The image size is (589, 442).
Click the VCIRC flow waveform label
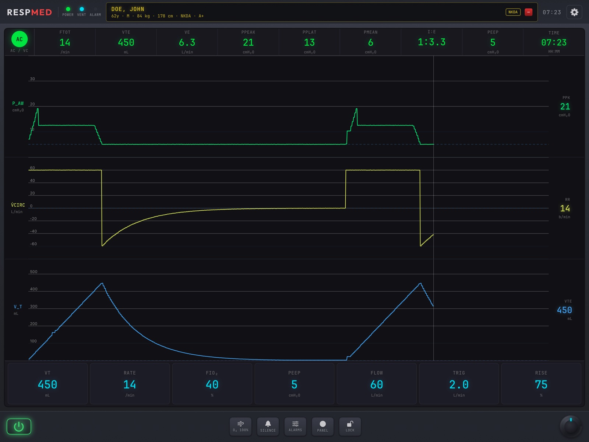click(18, 205)
